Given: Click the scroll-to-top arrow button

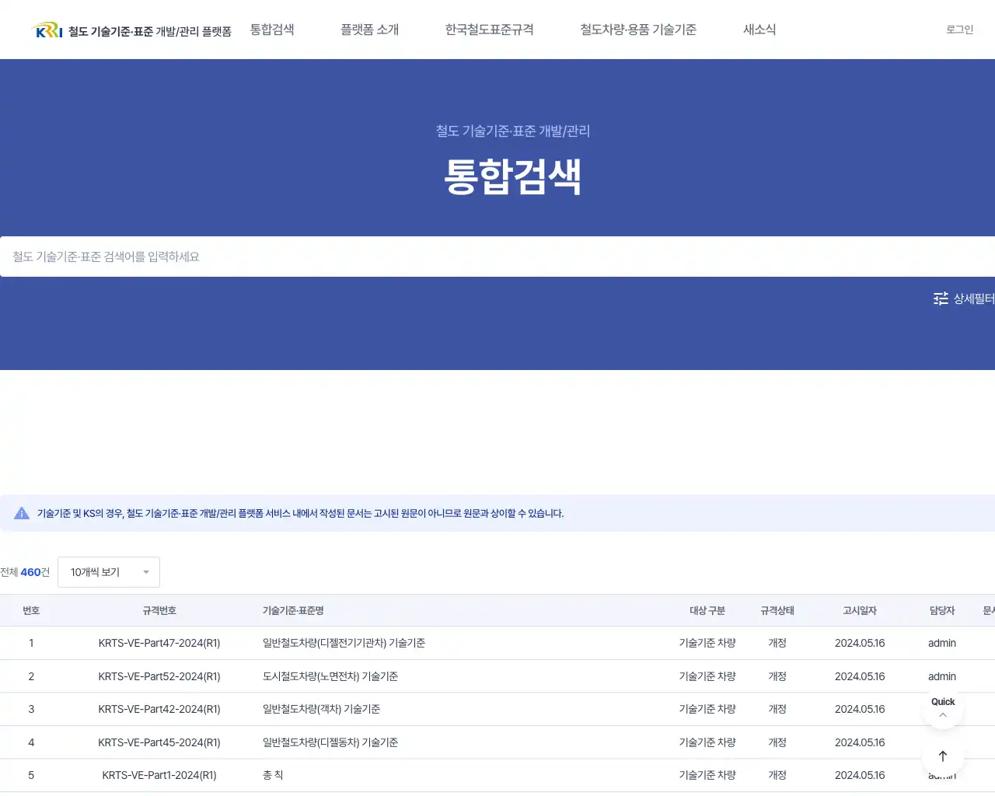Looking at the screenshot, I should [942, 756].
